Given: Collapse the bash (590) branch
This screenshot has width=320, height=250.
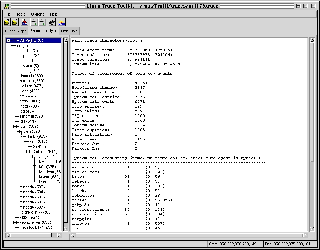Looking at the screenshot, I should (x=18, y=131).
